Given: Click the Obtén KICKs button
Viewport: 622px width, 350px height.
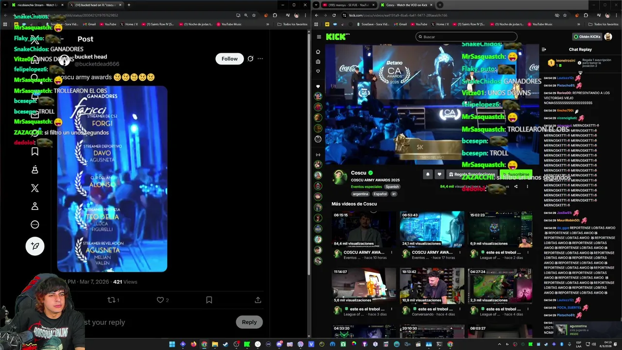Looking at the screenshot, I should (587, 36).
